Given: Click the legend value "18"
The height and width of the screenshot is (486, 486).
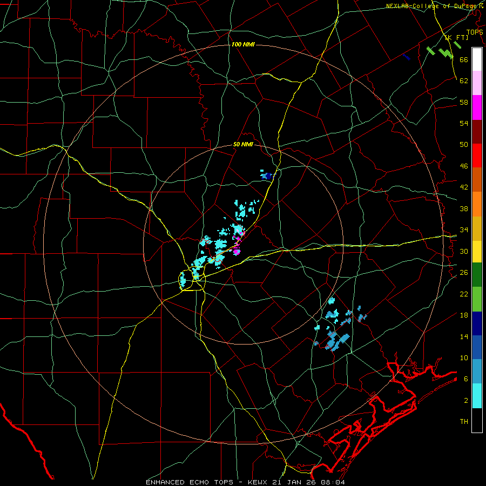Looking at the screenshot, I should tap(464, 315).
